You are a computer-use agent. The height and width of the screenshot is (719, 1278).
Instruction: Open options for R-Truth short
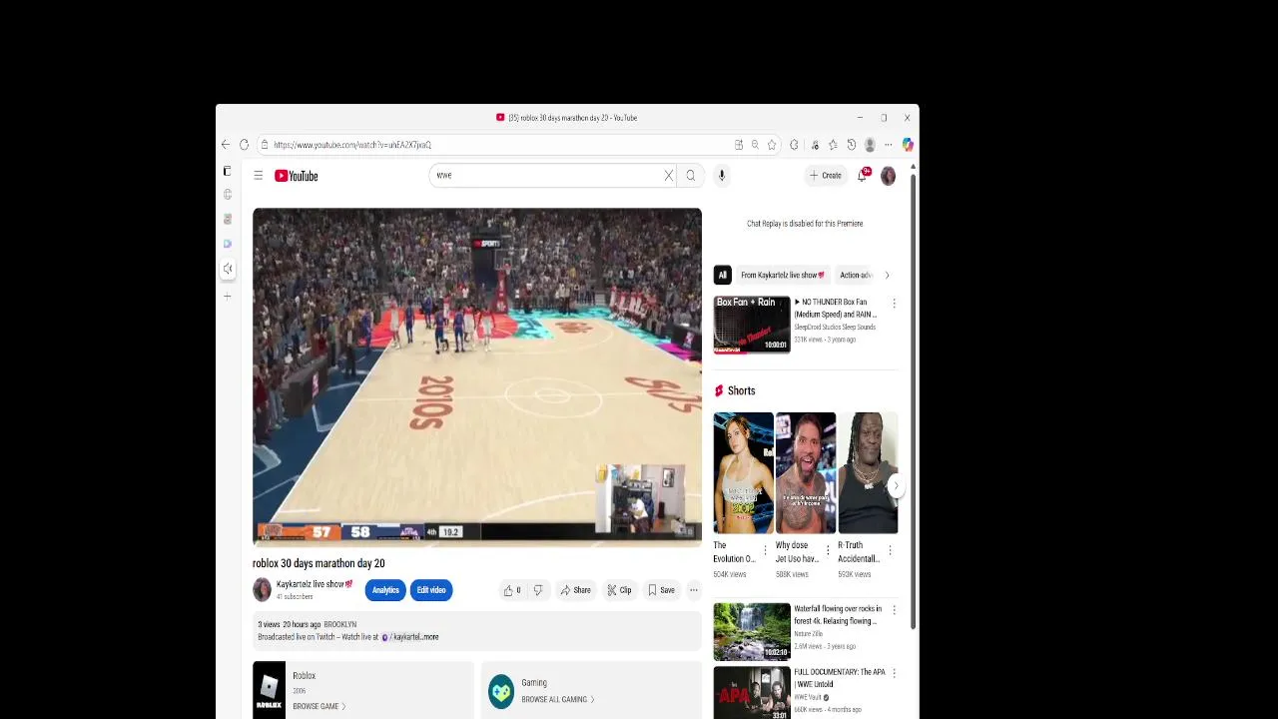tap(890, 550)
